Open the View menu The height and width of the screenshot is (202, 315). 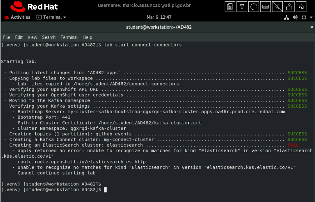pyautogui.click(x=32, y=37)
